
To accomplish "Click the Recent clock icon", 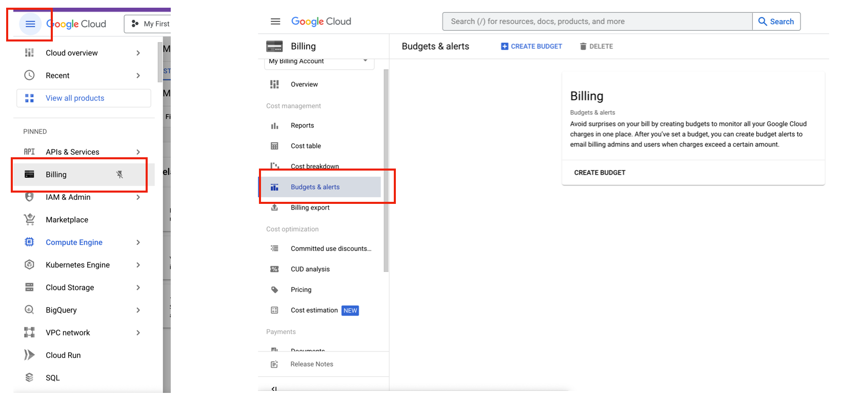I will pos(30,75).
